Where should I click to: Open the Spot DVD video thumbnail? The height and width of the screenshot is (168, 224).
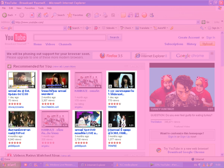[x=88, y=119]
